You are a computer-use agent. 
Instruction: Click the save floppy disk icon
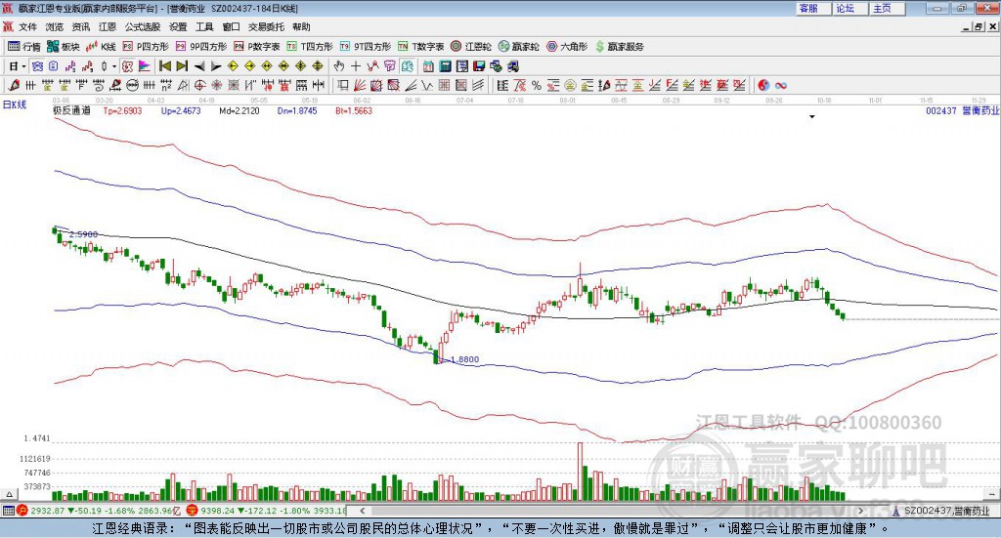tap(479, 66)
